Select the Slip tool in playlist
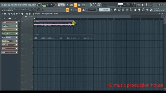This screenshot has width=166, height=93. click(x=19, y=14)
